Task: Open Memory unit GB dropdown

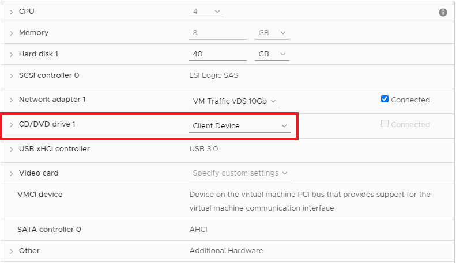Action: click(272, 33)
